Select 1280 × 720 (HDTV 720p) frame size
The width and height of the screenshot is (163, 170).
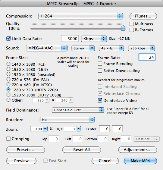[x=8, y=90]
